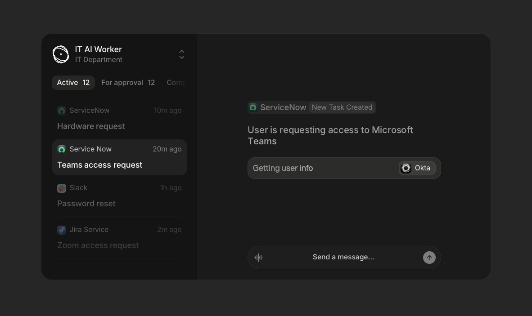
Task: Open the Zoom access request task
Action: (119, 237)
